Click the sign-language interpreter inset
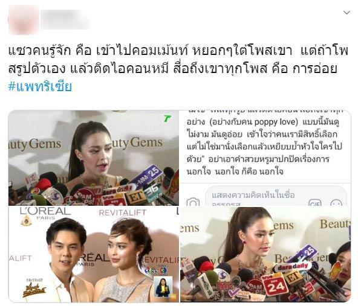Viewport: 358px width, 306px height. coord(163,287)
